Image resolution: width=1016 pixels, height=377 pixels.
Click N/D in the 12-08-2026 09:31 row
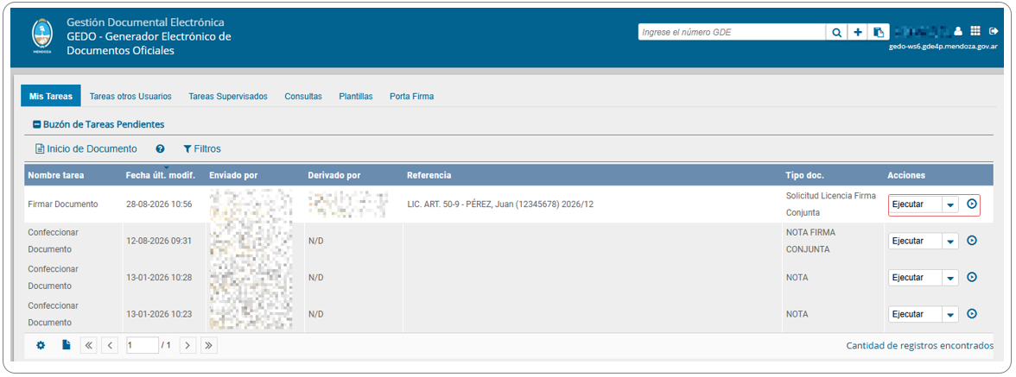tap(315, 241)
